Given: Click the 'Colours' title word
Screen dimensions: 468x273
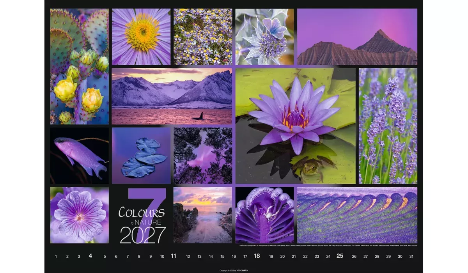Looking at the screenshot, I should coord(142,213).
